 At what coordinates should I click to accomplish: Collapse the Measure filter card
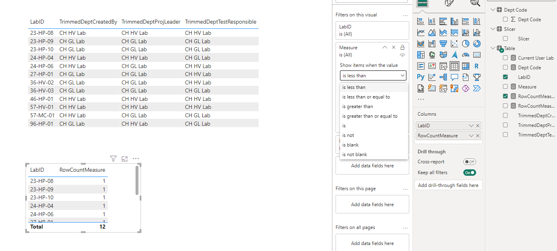(385, 47)
